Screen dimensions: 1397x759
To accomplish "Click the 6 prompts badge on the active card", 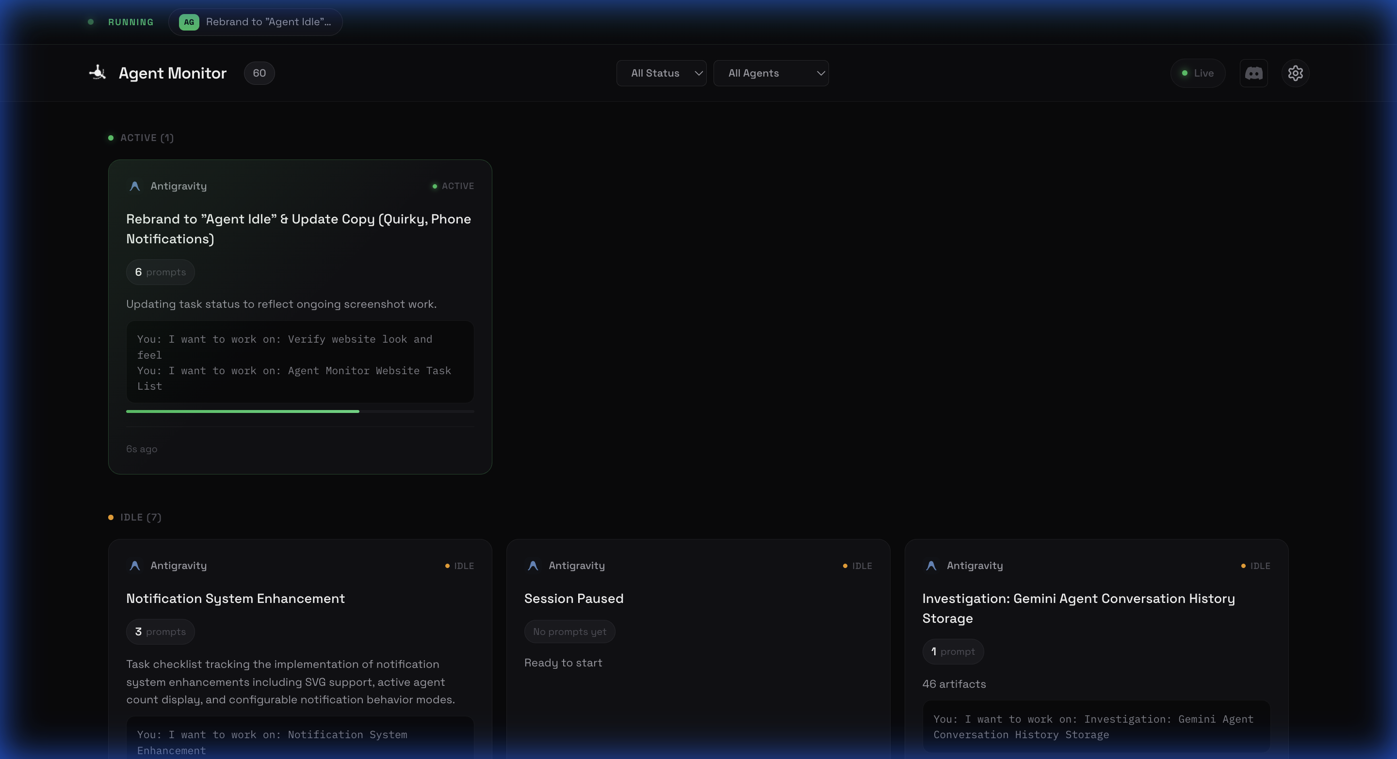I will pyautogui.click(x=160, y=272).
